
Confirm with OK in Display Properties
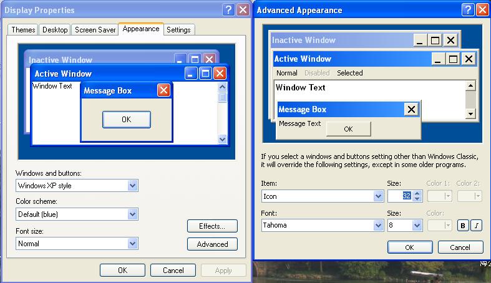coord(122,270)
